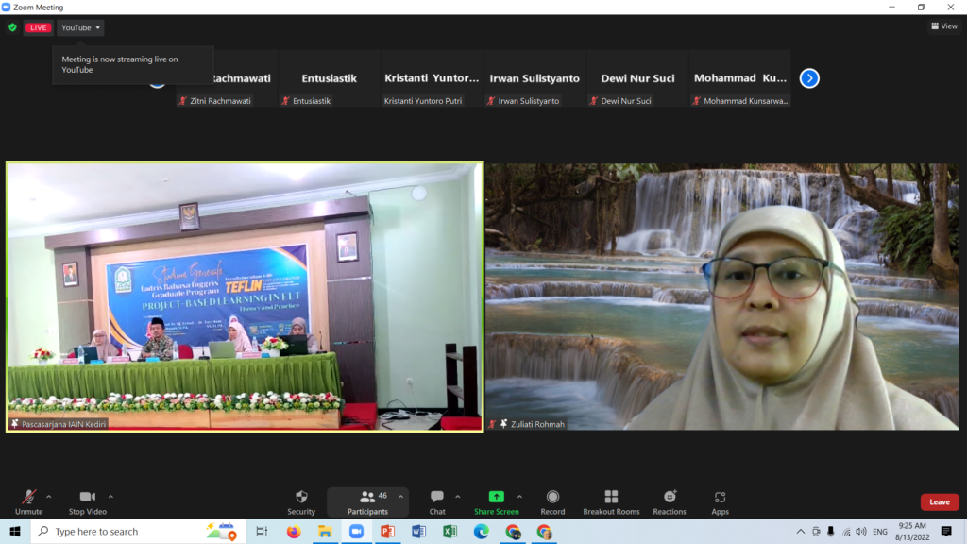The image size is (967, 544).
Task: Click the green encryption shield icon
Action: click(x=12, y=27)
